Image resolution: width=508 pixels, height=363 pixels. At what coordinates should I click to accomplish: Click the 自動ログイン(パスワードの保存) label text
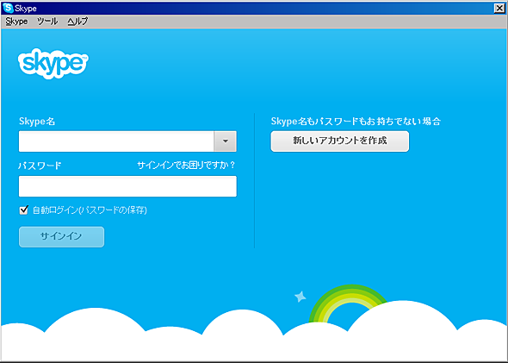click(x=90, y=210)
